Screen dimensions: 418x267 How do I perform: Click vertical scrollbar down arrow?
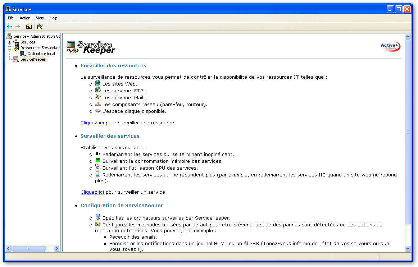coord(408,249)
